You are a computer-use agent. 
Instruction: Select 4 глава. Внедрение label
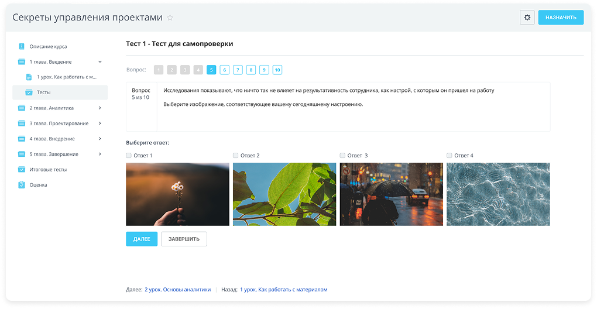[x=52, y=139]
